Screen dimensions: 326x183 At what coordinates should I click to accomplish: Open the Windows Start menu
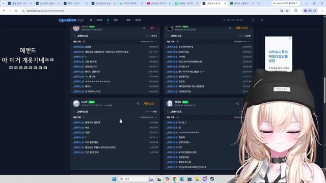click(114, 179)
